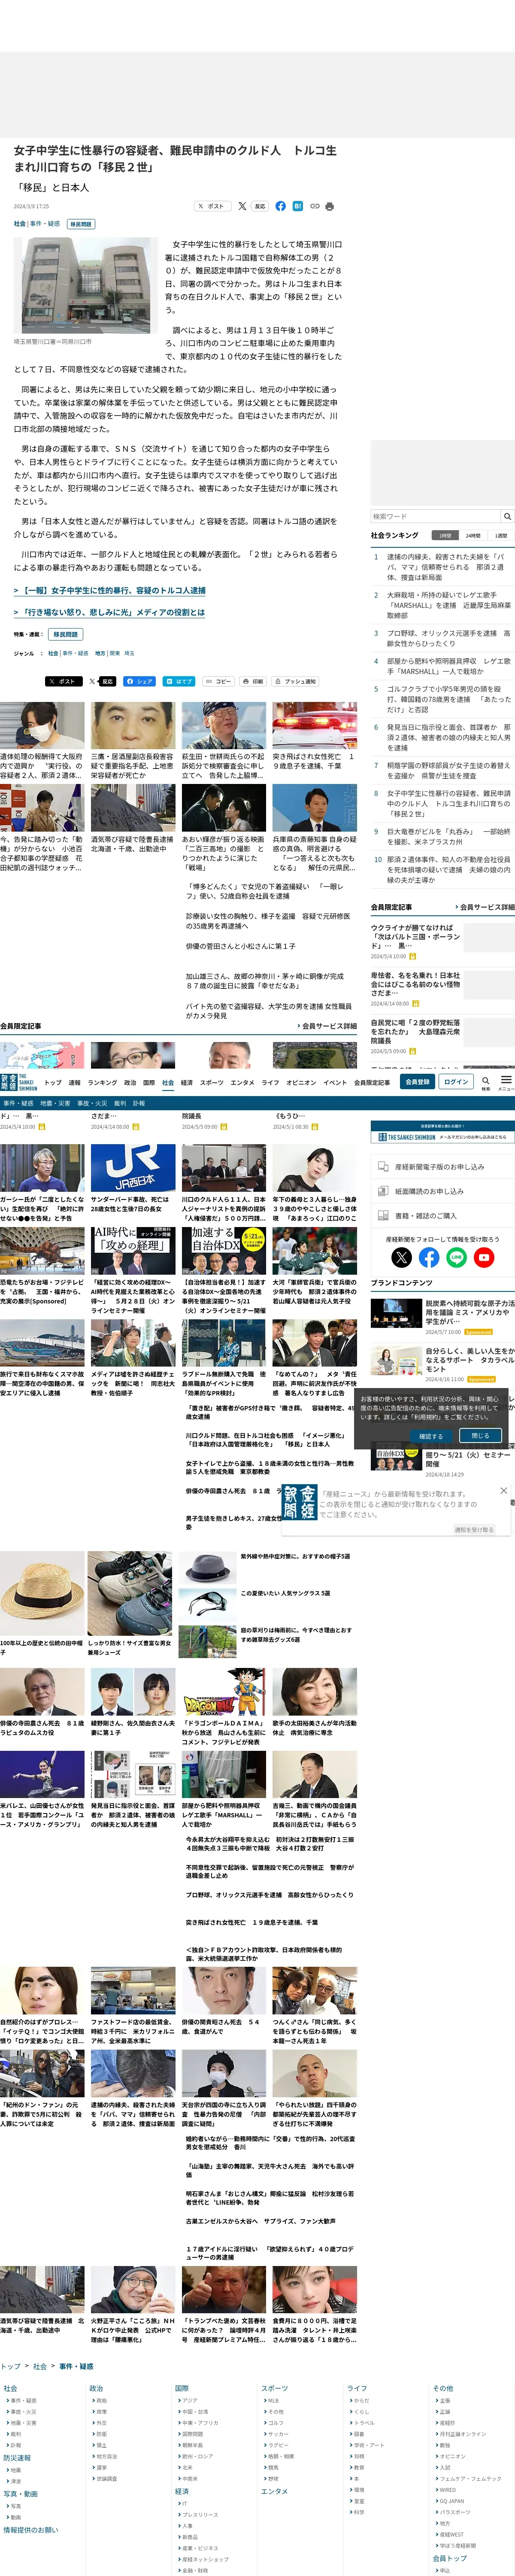Click the icon beside 紙面購読のお申し込み
The height and width of the screenshot is (2576, 515).
tap(383, 1191)
